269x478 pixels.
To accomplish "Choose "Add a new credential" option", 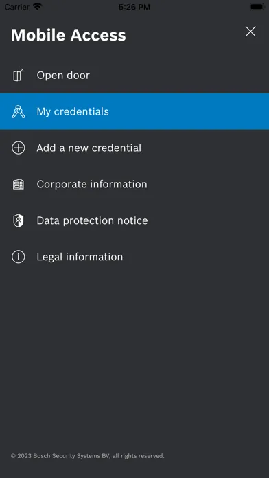I will [134, 148].
